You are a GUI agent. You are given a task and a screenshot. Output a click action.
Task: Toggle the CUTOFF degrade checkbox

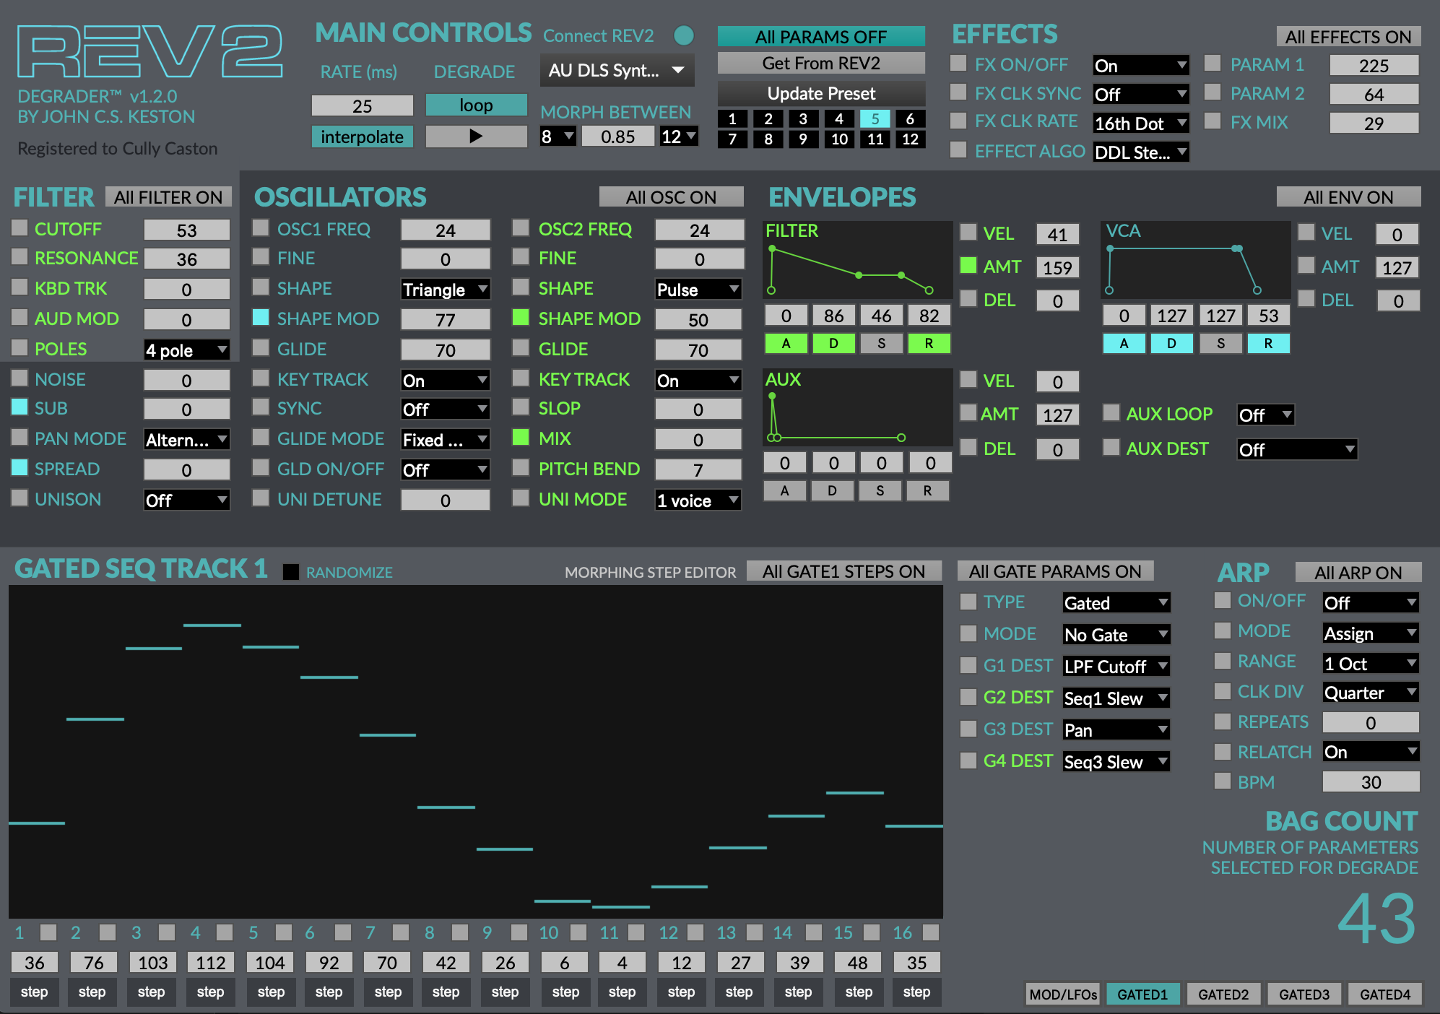tap(19, 228)
